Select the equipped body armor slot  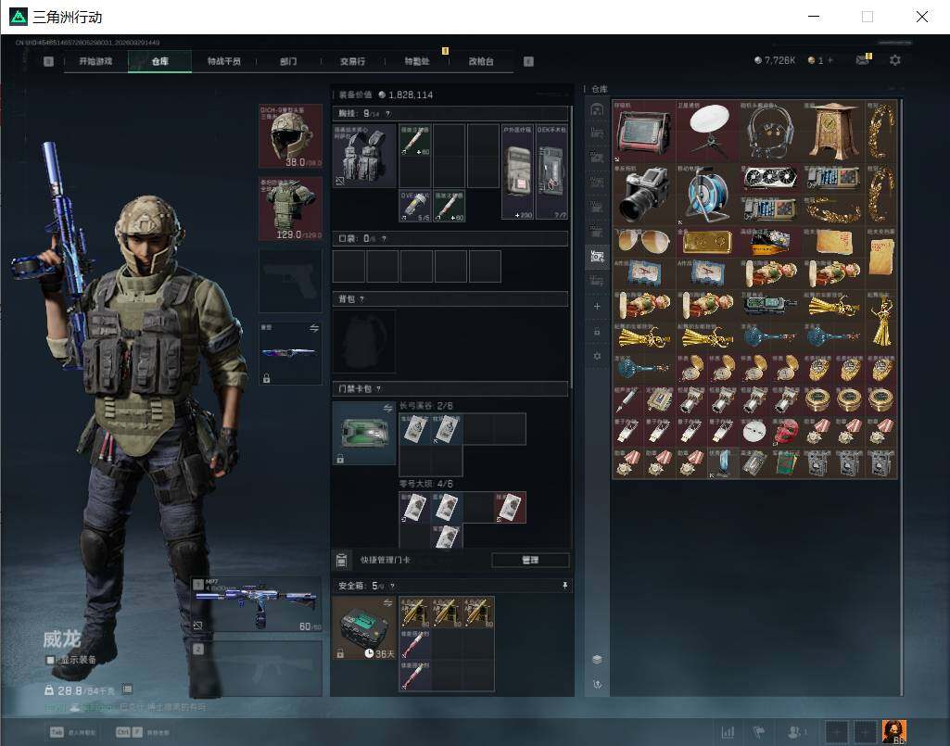tap(290, 209)
